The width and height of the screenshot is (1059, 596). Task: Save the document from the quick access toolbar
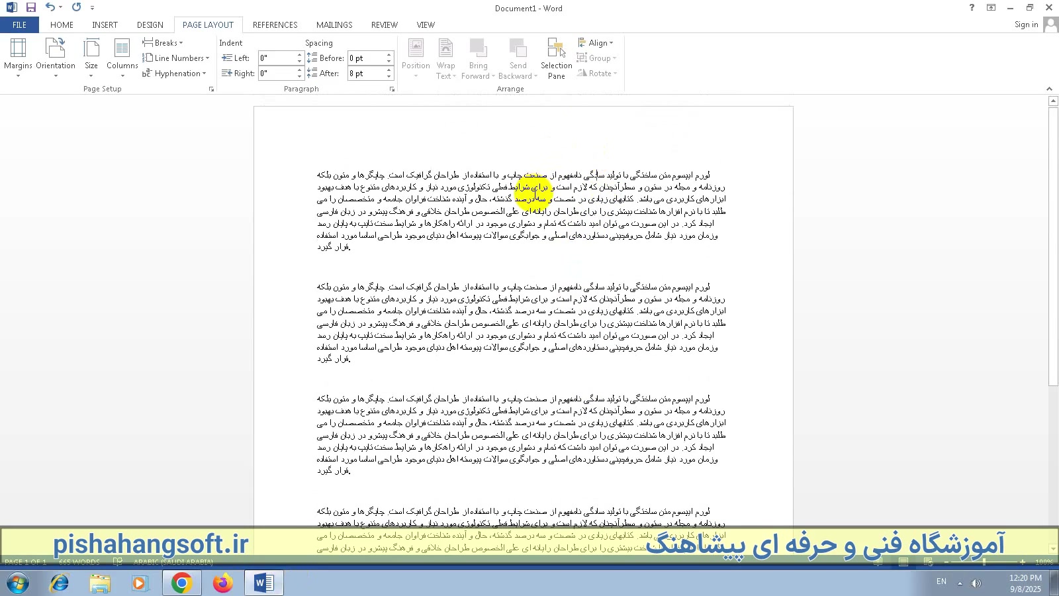(x=30, y=8)
